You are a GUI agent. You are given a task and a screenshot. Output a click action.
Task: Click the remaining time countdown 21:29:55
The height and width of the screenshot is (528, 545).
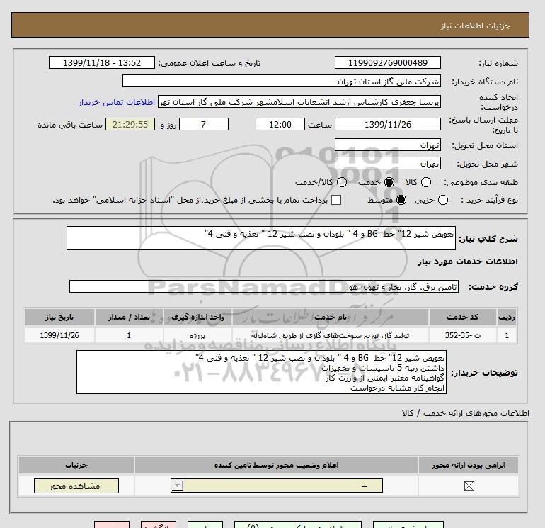pos(130,124)
